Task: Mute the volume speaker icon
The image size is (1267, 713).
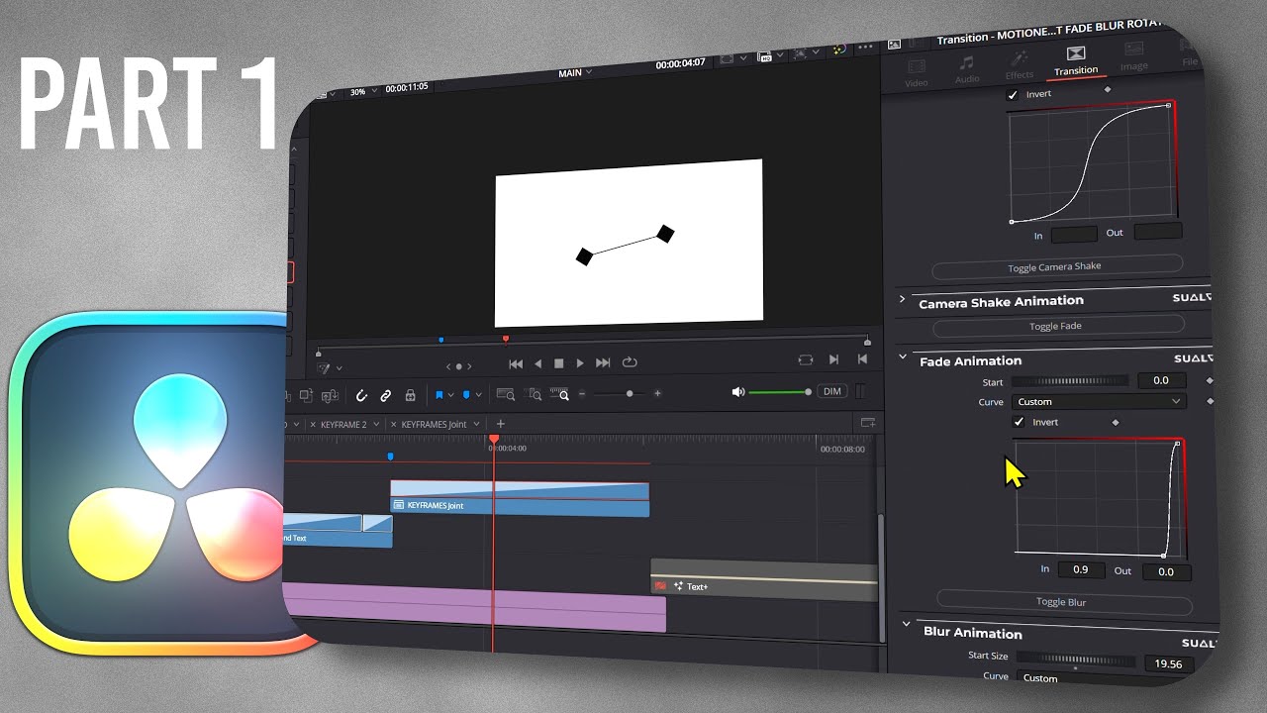Action: click(x=737, y=392)
